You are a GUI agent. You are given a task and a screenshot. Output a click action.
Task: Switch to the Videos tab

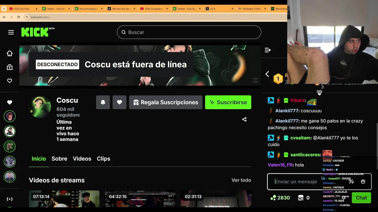click(x=82, y=159)
